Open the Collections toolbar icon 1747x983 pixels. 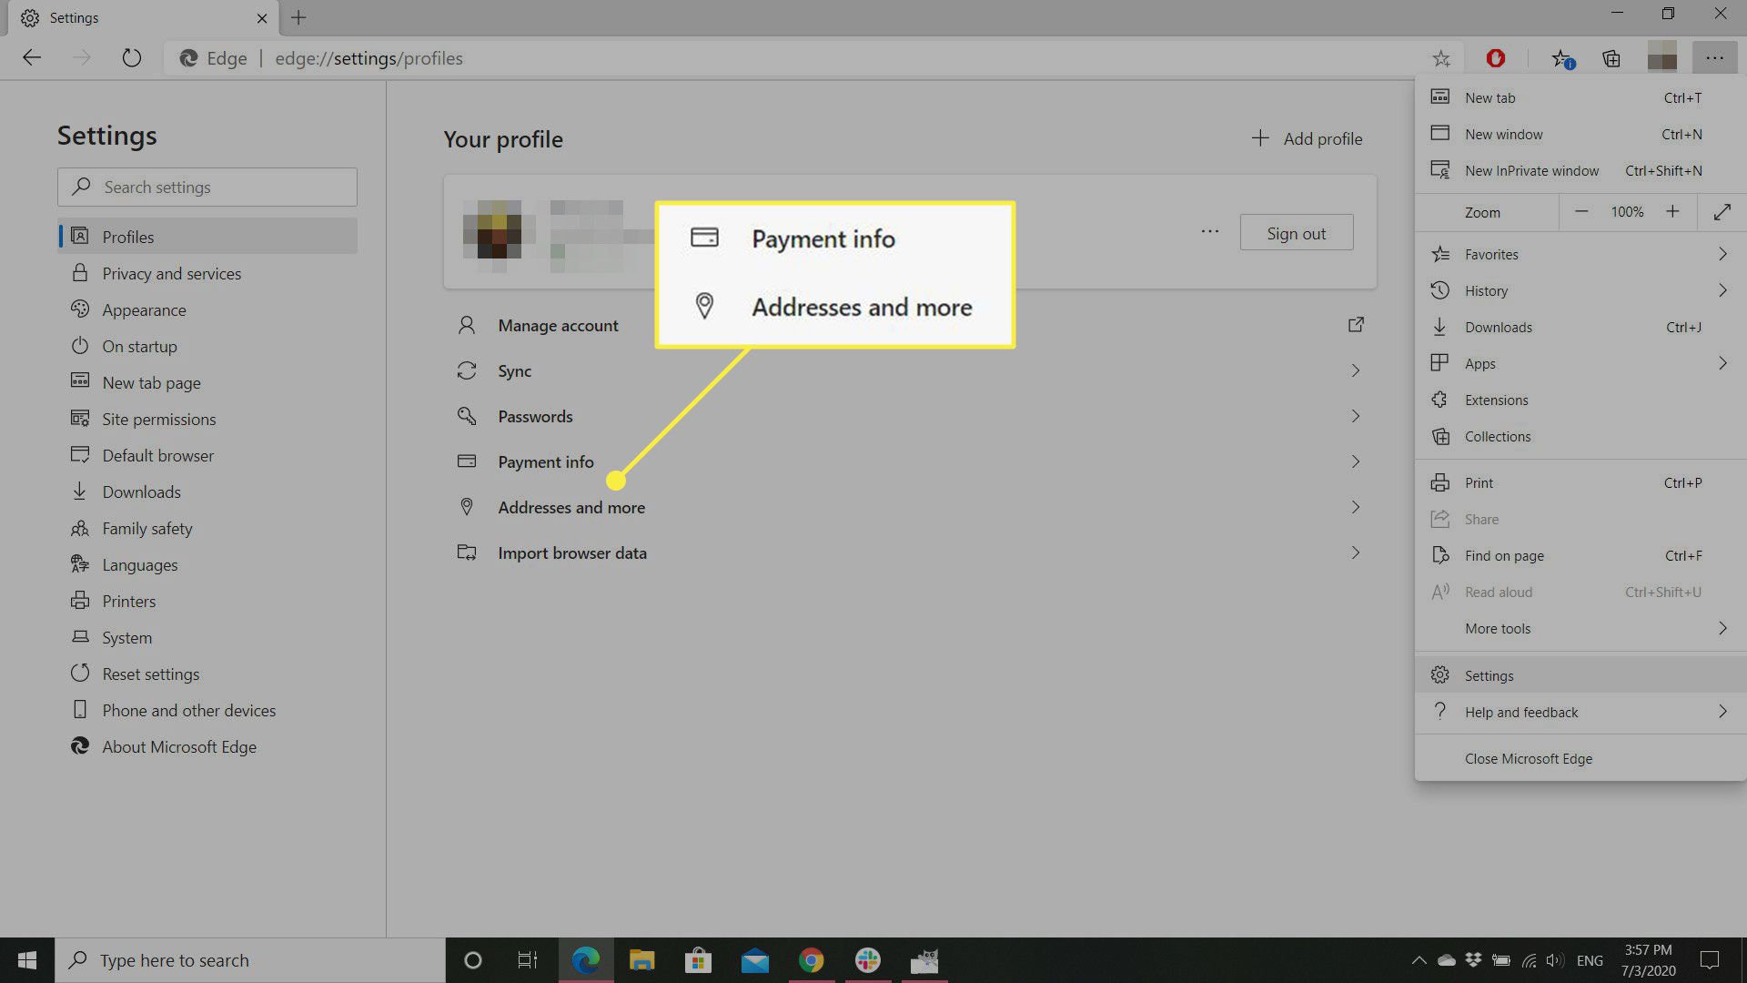1611,58
